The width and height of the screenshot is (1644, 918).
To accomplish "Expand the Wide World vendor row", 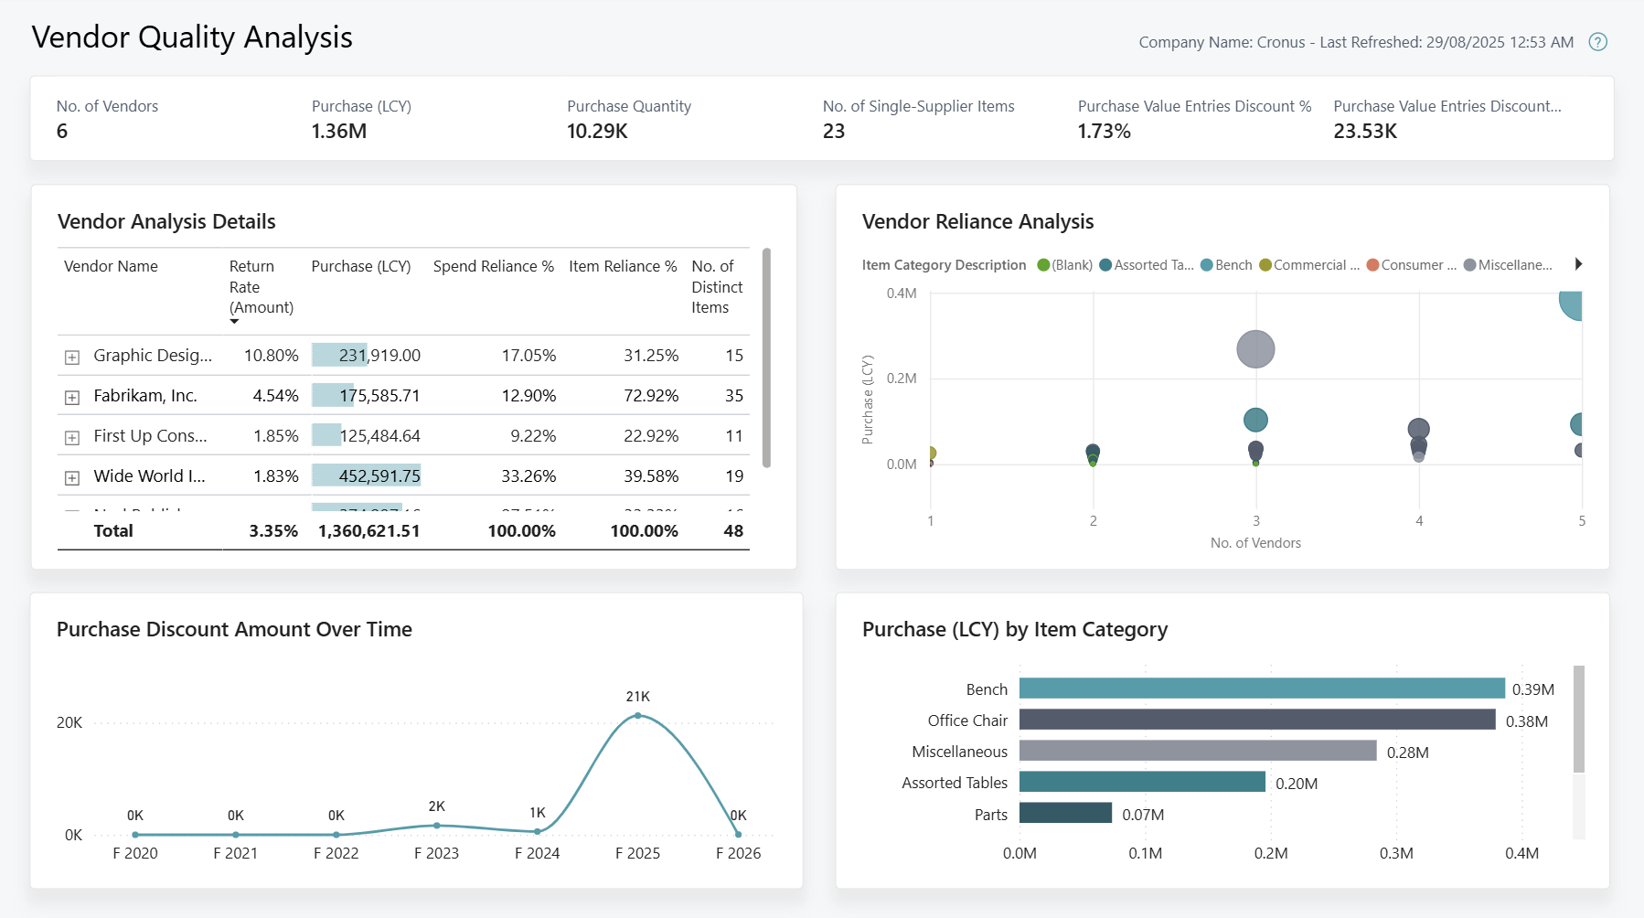I will point(72,475).
